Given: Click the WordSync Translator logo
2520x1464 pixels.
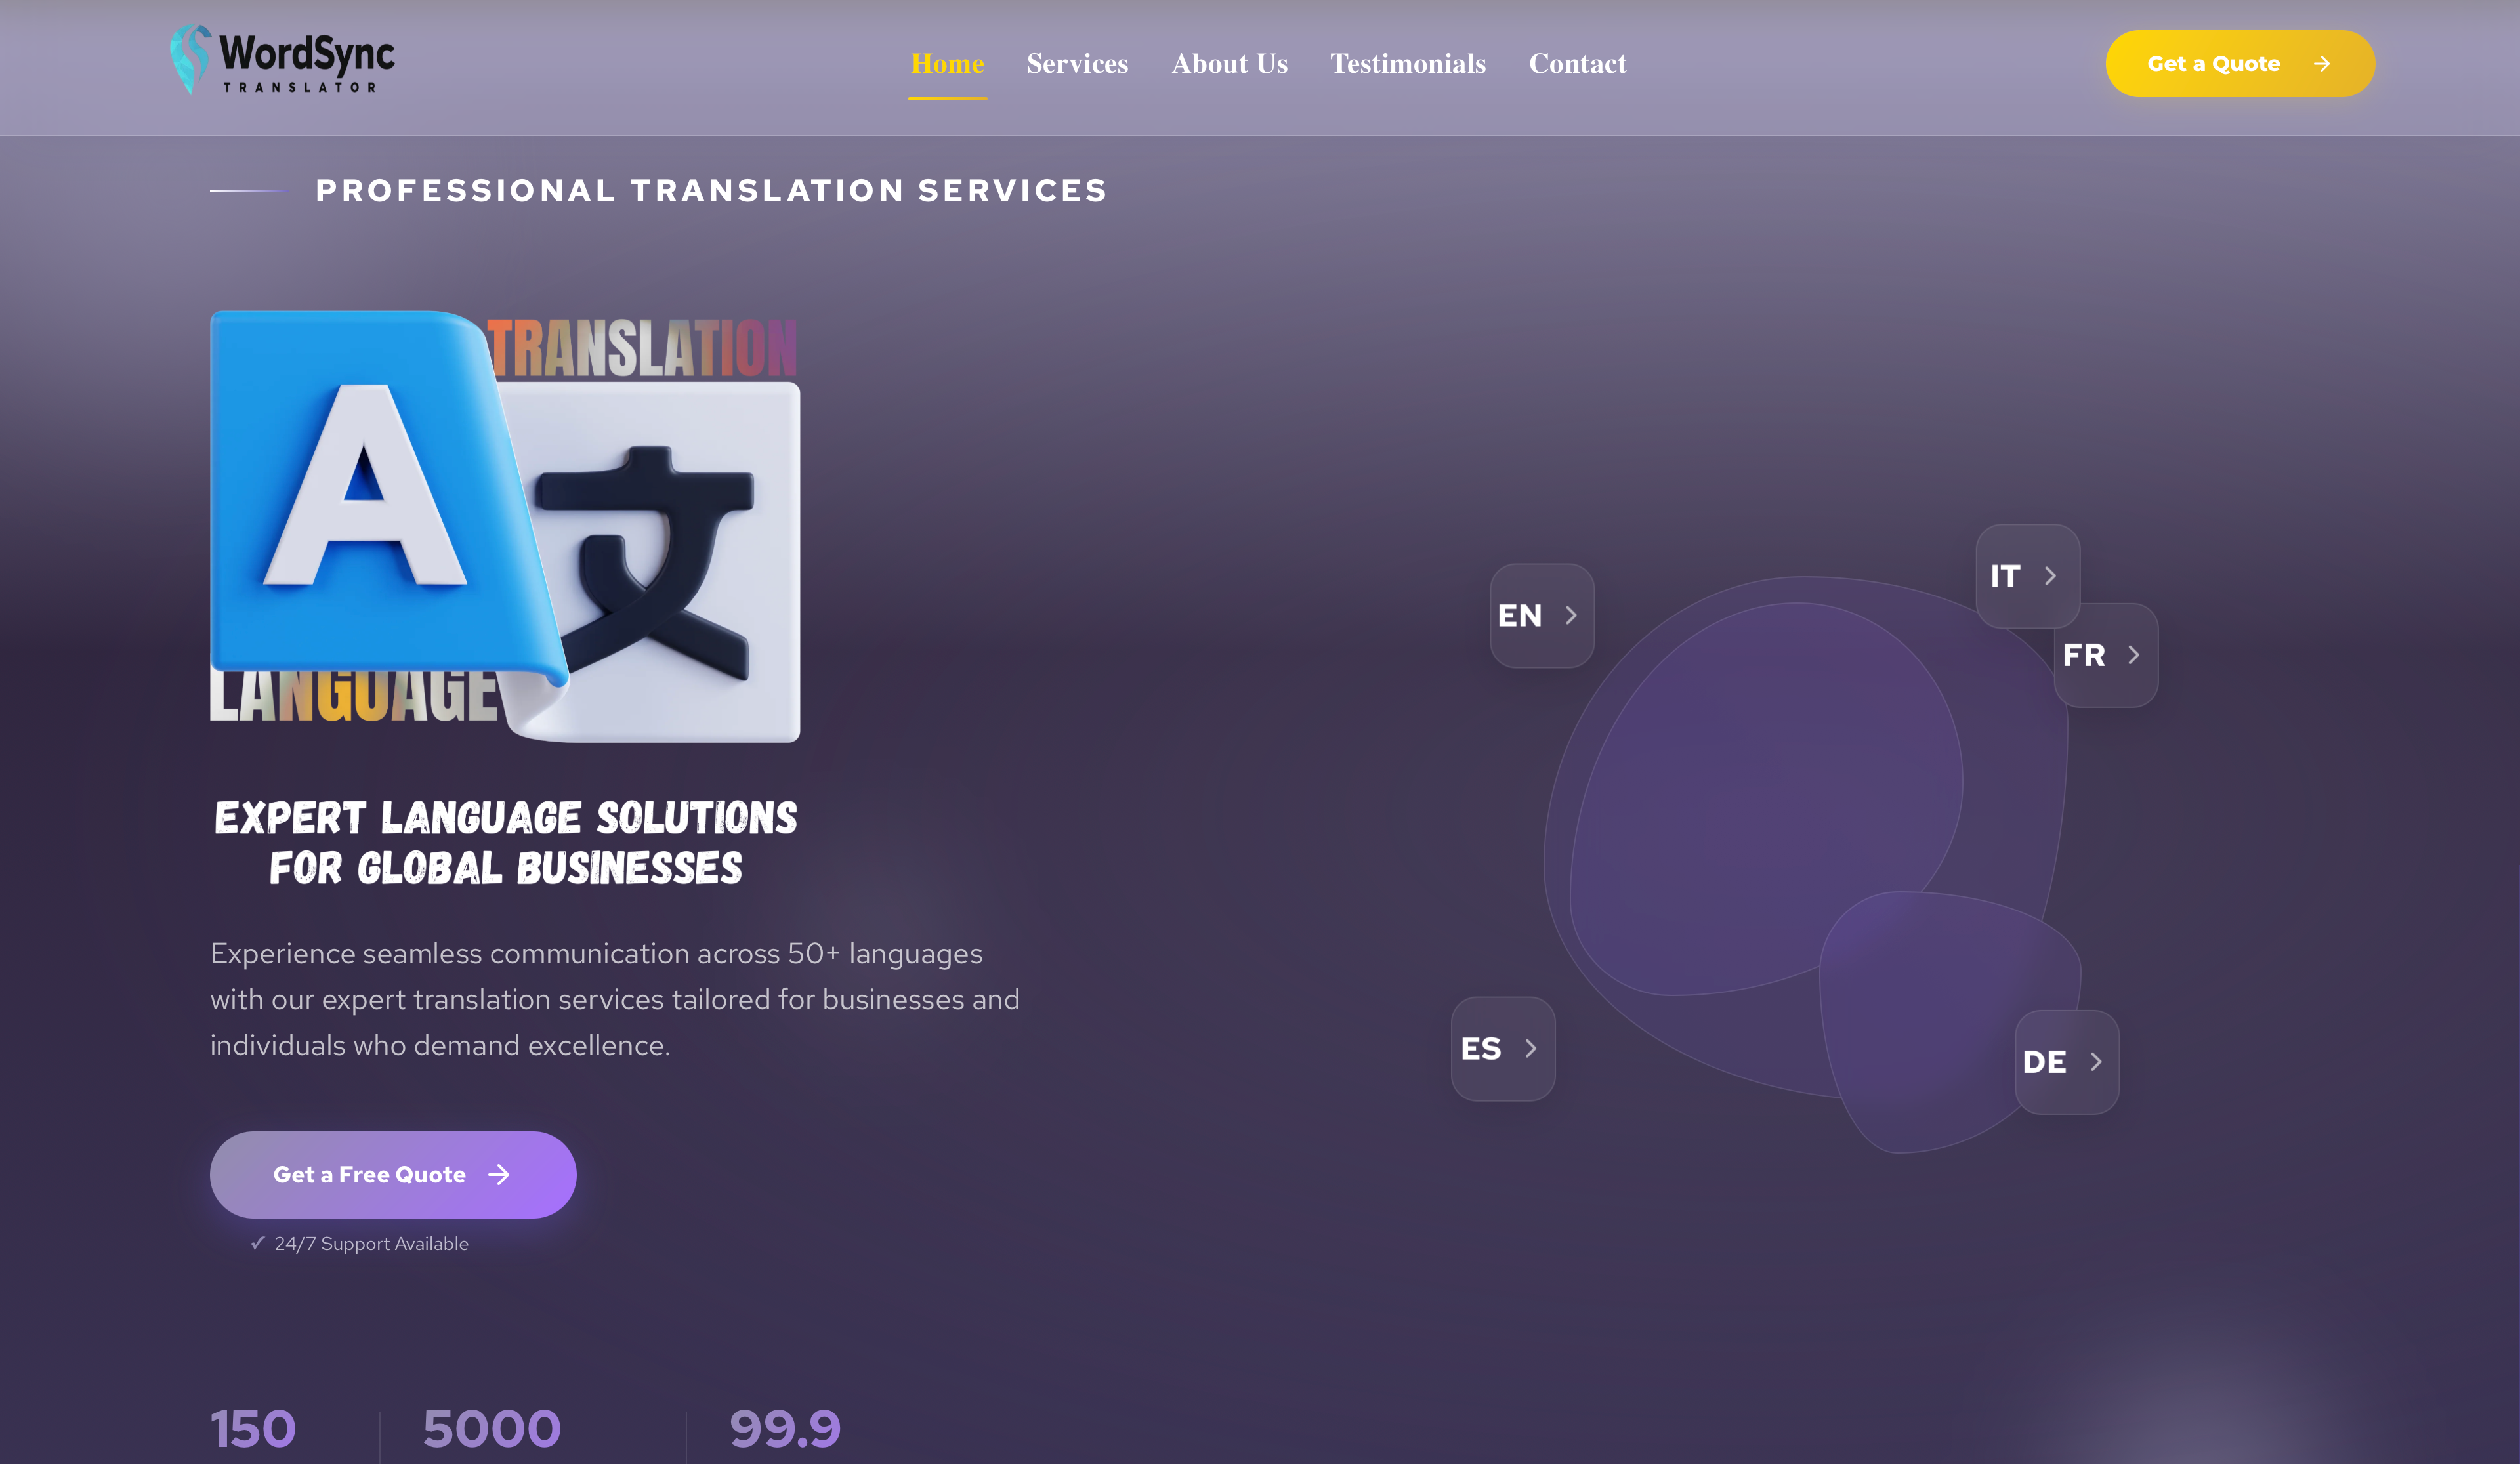Looking at the screenshot, I should pyautogui.click(x=283, y=61).
